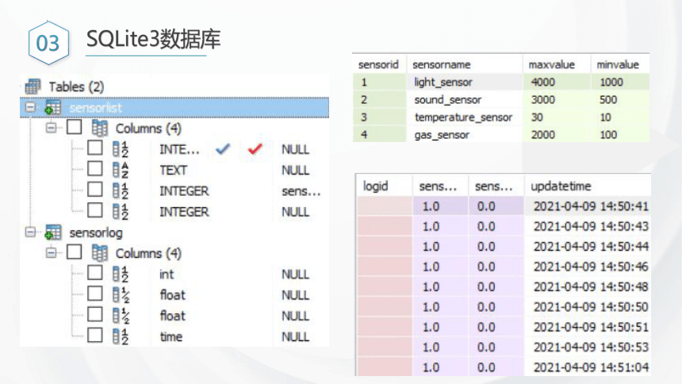
Task: Click the type icon of the INTEGER NULL row
Action: (120, 211)
